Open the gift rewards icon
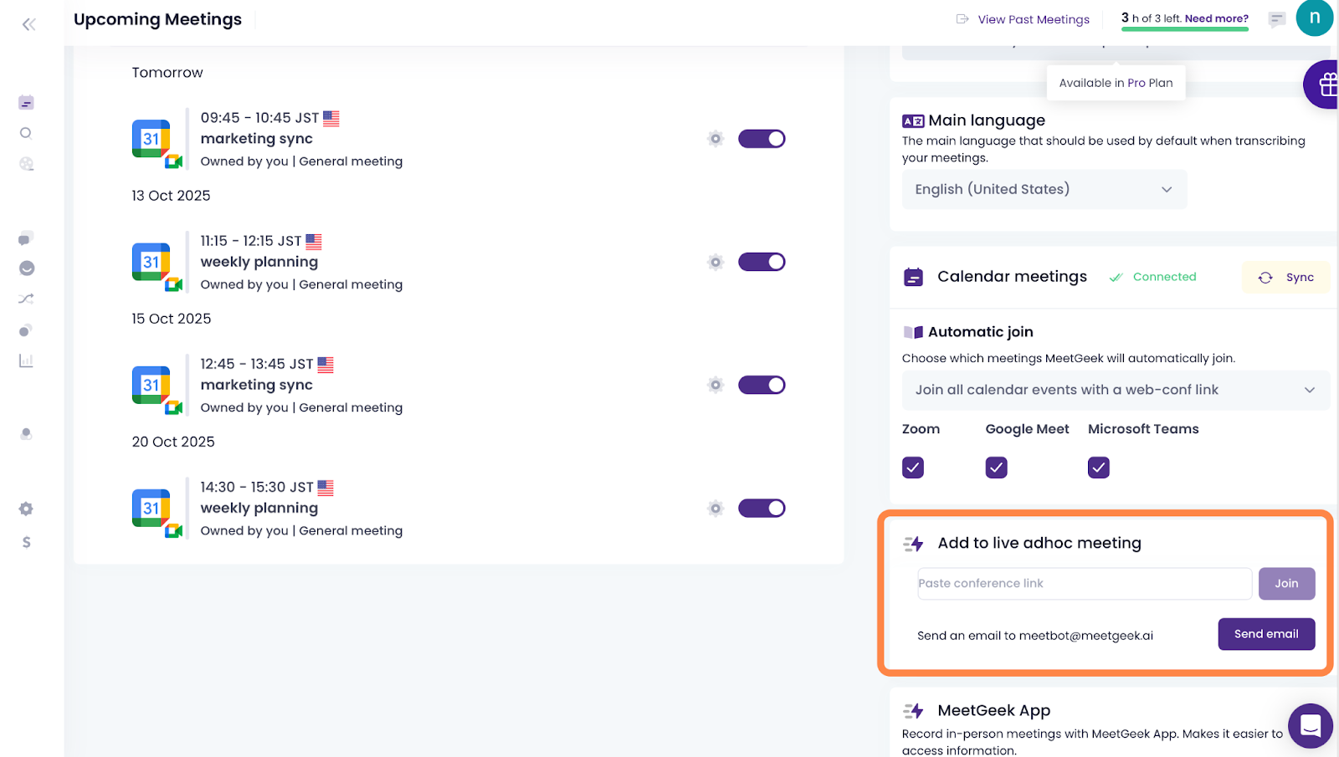Viewport: 1339px width, 757px height. tap(1326, 84)
